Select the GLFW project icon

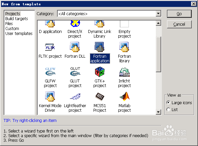click(x=50, y=72)
